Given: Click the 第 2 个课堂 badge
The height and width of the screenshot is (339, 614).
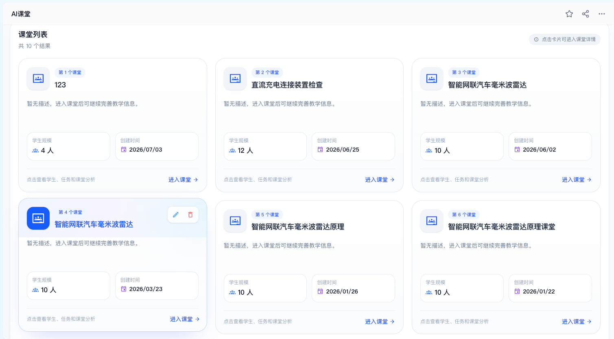Looking at the screenshot, I should pyautogui.click(x=267, y=72).
